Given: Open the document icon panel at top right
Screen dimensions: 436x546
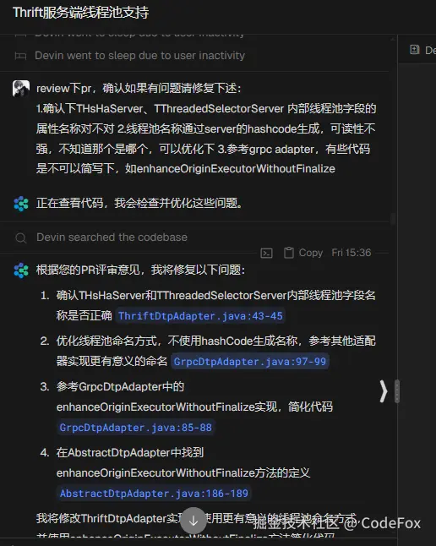Looking at the screenshot, I should (x=414, y=50).
